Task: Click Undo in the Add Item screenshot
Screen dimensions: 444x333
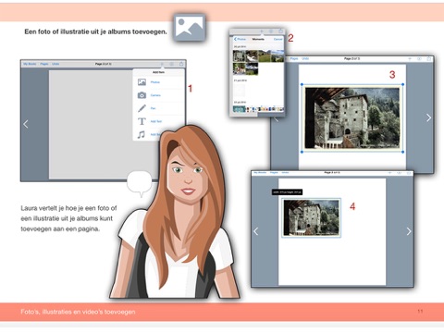Action: (55, 64)
